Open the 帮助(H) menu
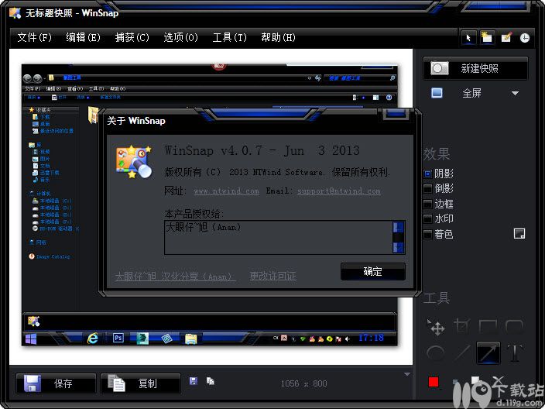The image size is (545, 409). (x=278, y=37)
